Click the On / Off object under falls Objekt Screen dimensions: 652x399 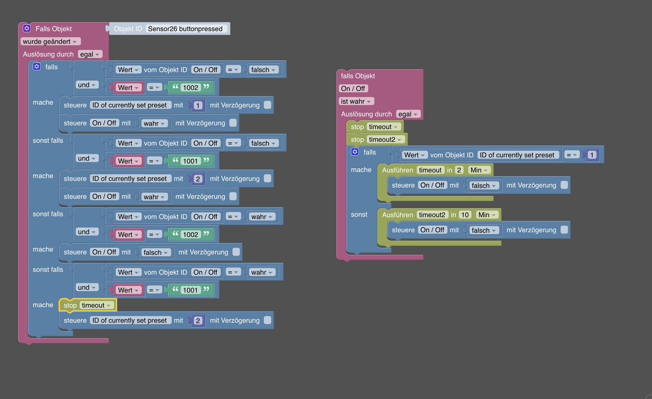point(353,88)
